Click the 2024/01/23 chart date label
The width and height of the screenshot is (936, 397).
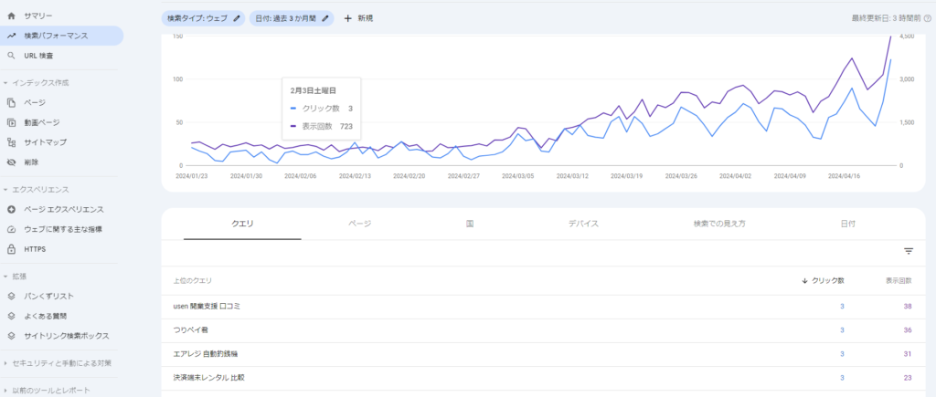tap(191, 176)
